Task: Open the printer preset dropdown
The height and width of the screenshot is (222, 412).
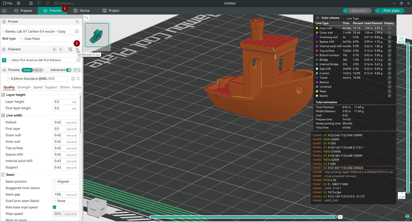Action: (37, 31)
